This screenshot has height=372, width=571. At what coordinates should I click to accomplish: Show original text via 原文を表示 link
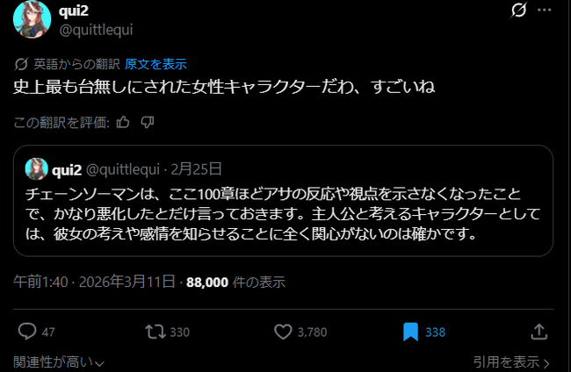(x=155, y=64)
